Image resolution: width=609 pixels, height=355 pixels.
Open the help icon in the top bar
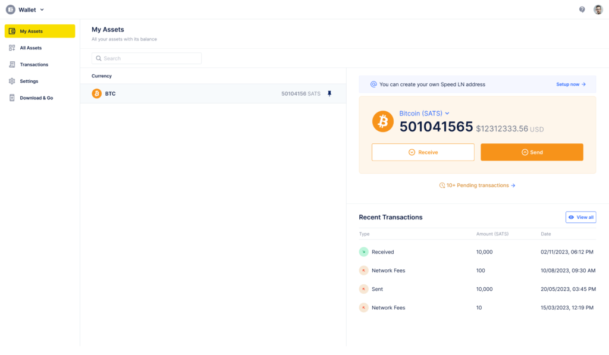(x=582, y=9)
